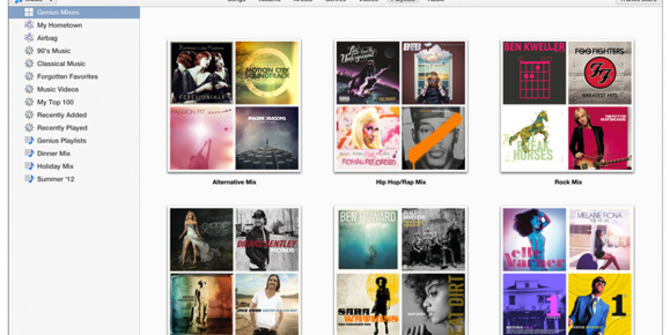This screenshot has height=335, width=670.
Task: Click the Foo Fighters Greatest Hits cover
Action: (x=600, y=73)
